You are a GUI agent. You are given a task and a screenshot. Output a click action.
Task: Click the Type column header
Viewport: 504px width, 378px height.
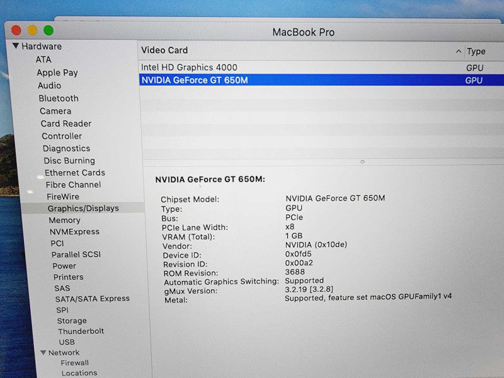coord(476,52)
